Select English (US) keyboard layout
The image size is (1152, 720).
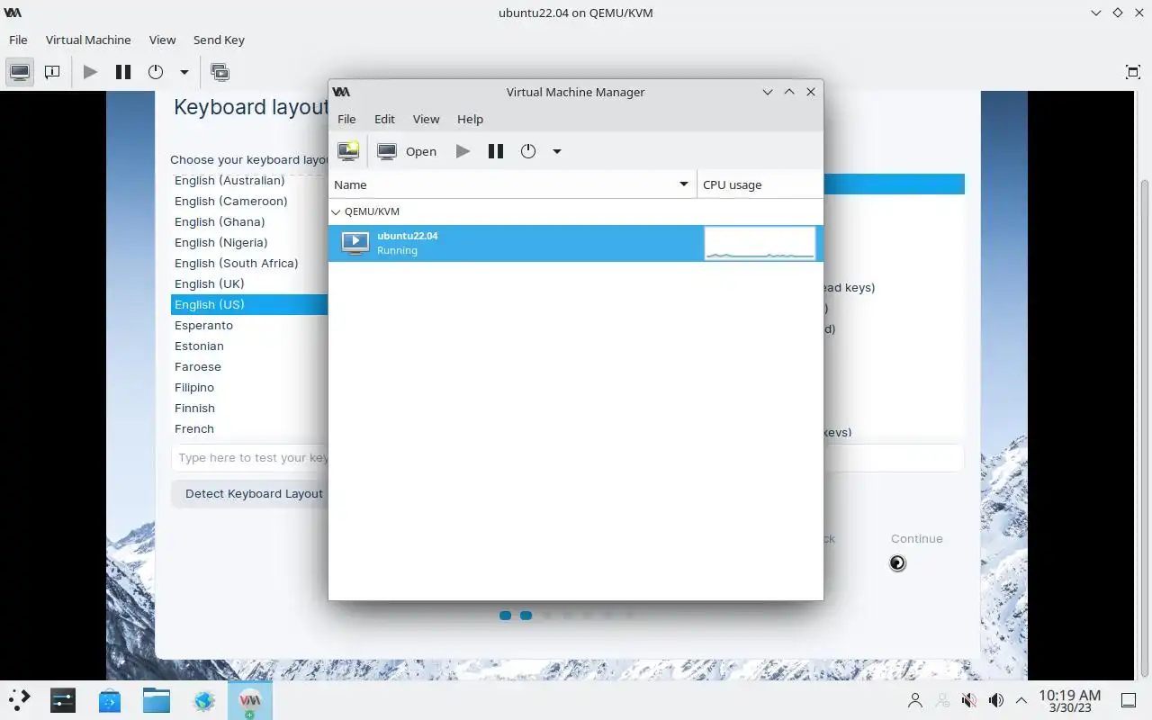coord(249,304)
